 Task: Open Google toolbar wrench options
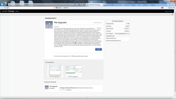point(174,8)
